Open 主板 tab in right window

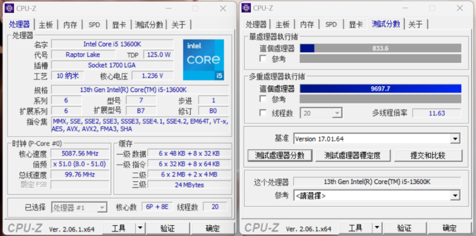(x=283, y=25)
